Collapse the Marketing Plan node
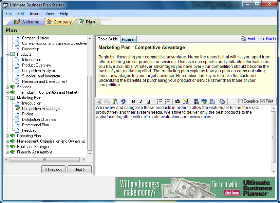This screenshot has width=280, height=203. pos(7,98)
